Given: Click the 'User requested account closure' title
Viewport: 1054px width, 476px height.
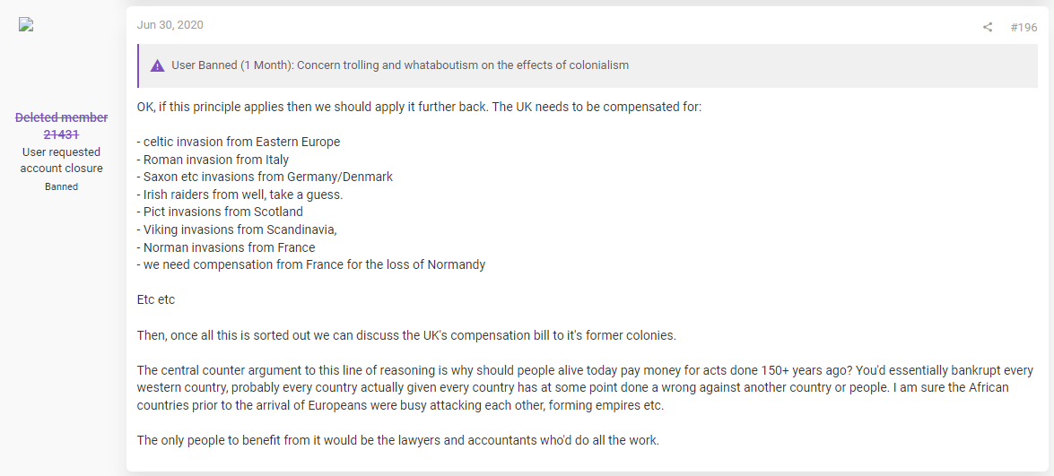Looking at the screenshot, I should (61, 160).
